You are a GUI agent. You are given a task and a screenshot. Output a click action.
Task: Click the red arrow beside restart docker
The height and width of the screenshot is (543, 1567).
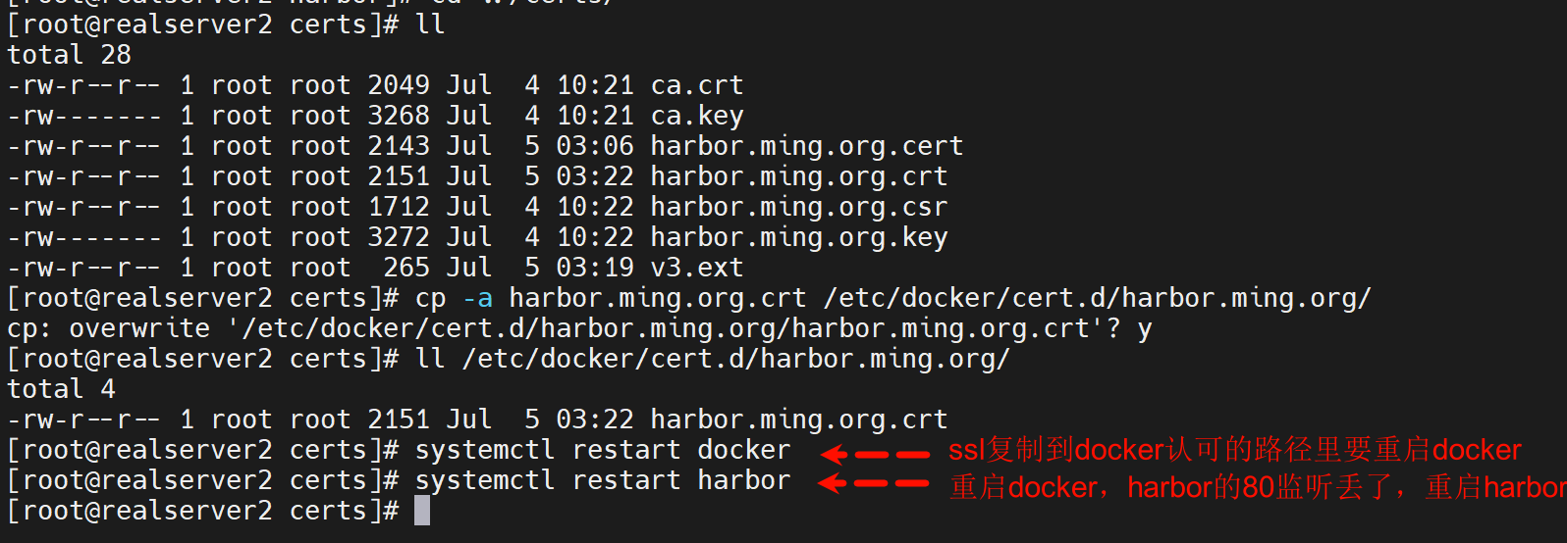pos(875,454)
